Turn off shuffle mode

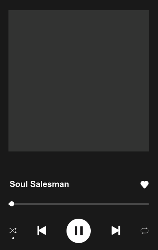click(13, 231)
